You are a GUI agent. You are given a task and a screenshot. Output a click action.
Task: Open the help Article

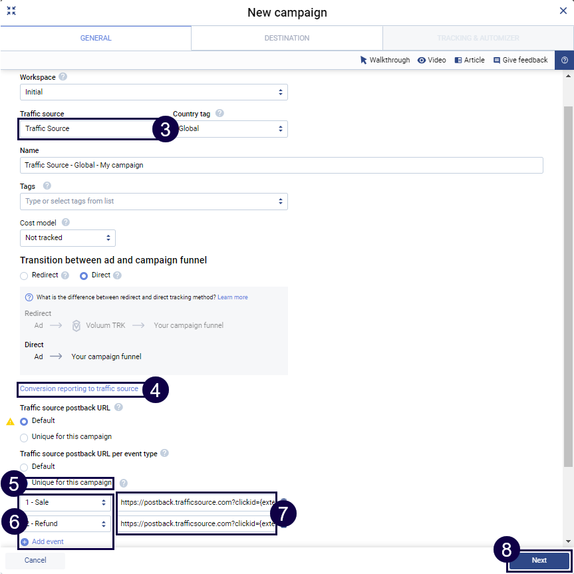tap(469, 60)
